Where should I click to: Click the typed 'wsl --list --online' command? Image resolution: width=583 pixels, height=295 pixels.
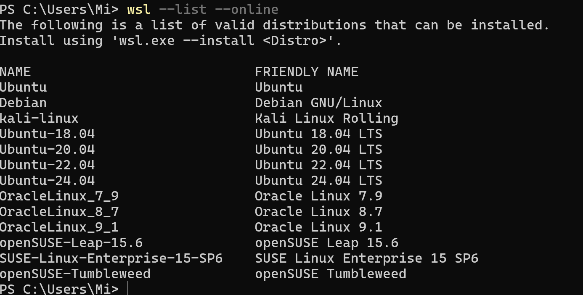202,9
